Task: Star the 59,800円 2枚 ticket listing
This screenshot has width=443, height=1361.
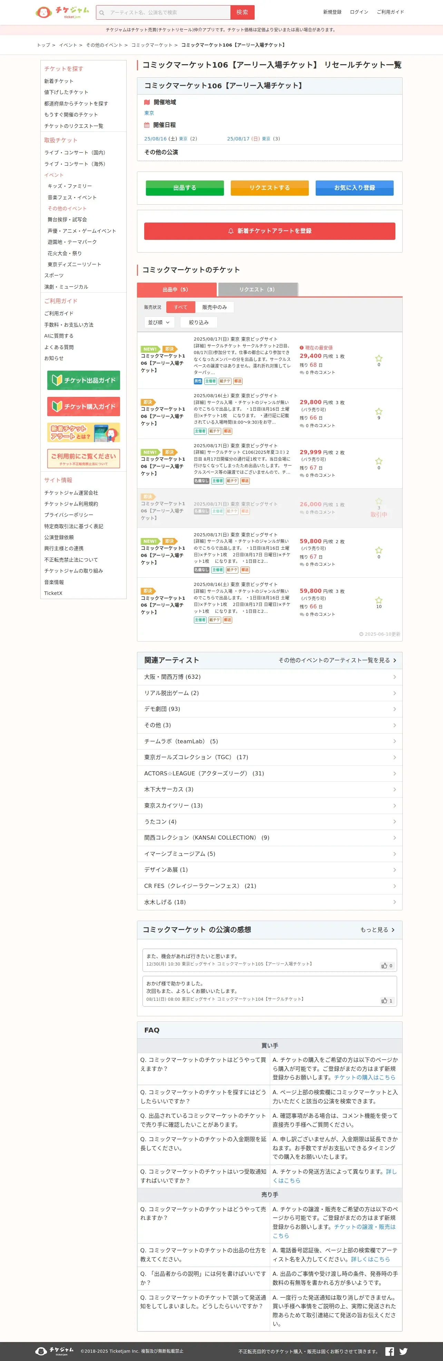Action: [x=378, y=550]
